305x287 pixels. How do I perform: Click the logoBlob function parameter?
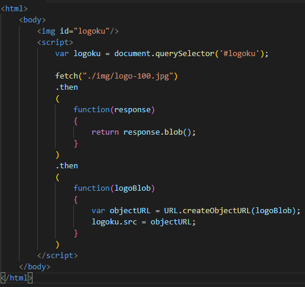click(132, 188)
